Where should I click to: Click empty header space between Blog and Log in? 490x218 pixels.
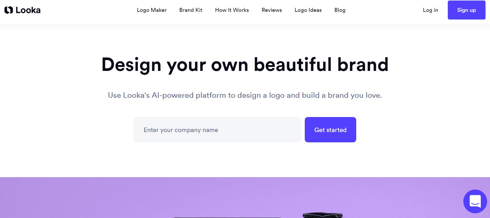tap(384, 10)
